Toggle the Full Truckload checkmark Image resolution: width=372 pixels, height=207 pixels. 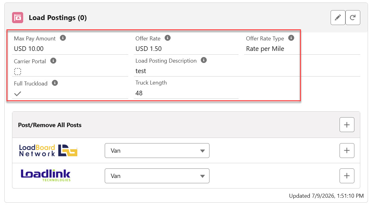click(x=18, y=93)
